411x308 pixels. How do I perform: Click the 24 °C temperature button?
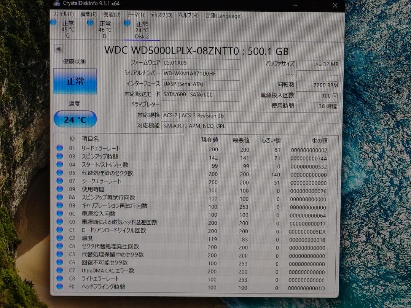pos(75,119)
